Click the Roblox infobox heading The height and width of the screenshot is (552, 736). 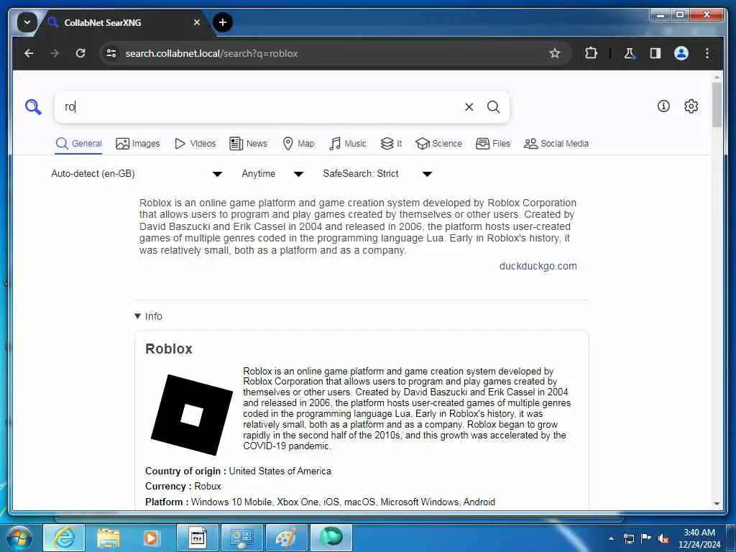click(x=169, y=349)
